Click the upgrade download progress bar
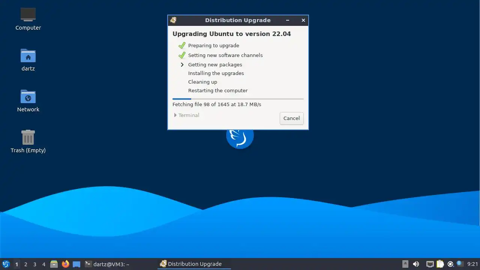Image resolution: width=480 pixels, height=270 pixels. 238,99
